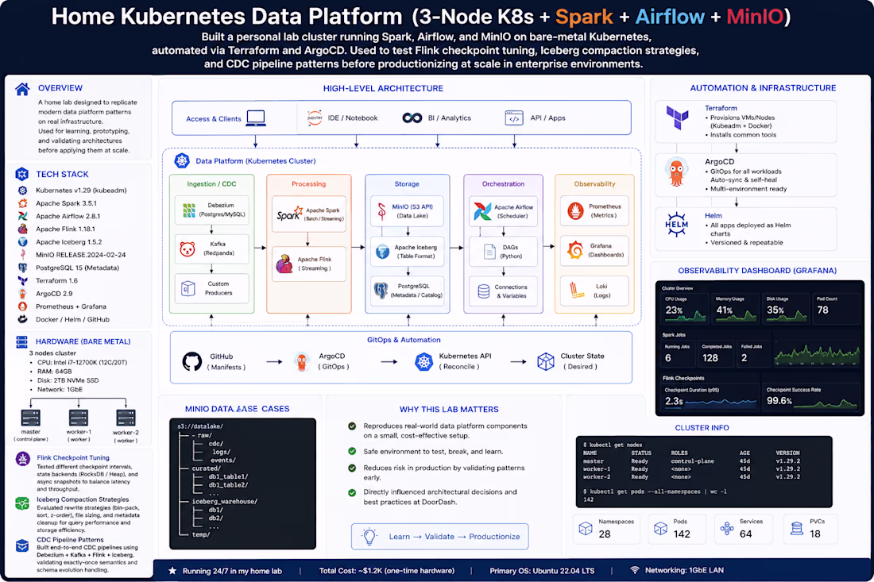
Task: Click the checkmark beside 'Safe environment to test'
Action: 352,451
